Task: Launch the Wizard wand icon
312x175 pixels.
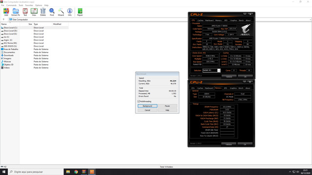Action: [x=61, y=11]
